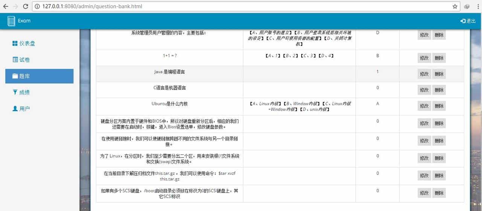Click the browser back arrow
482x211 pixels.
(x=6, y=6)
